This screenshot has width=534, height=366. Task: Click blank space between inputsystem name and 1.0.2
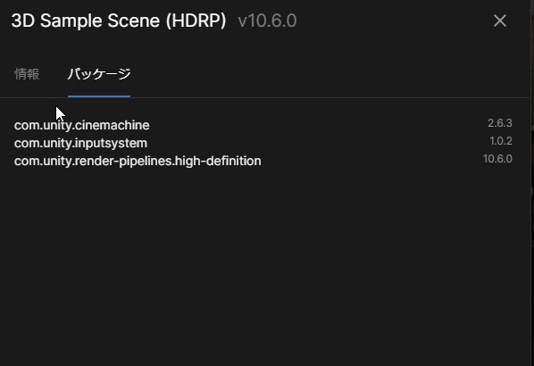(x=319, y=142)
